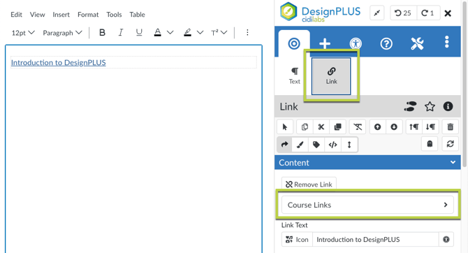Click the Introduction to DesignPLUS link in the editor
Screen dimensions: 468x253
59,62
